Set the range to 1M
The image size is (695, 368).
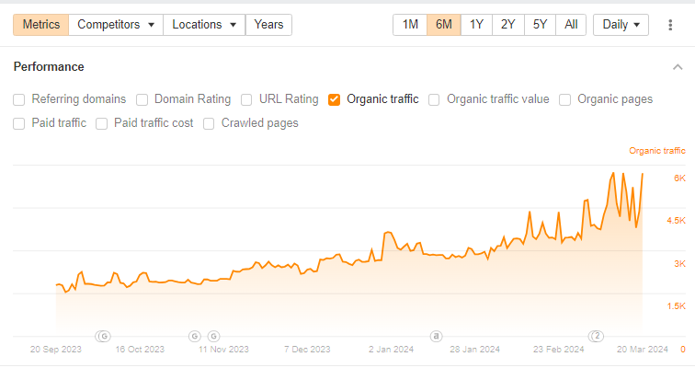pos(410,25)
